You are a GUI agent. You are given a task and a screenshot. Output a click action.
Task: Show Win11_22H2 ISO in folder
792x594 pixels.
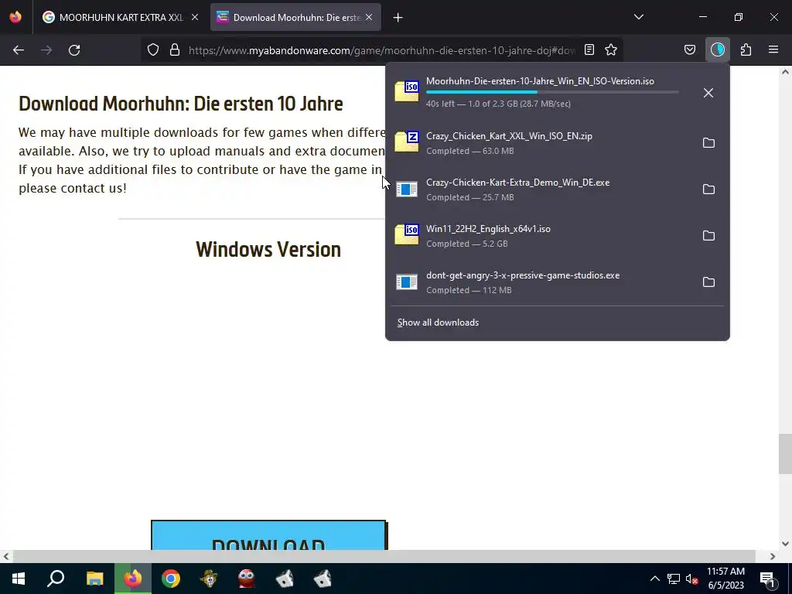click(x=708, y=236)
